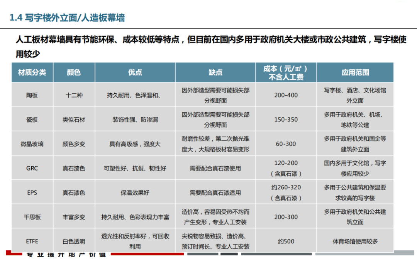Select the '千思板' material cell
This screenshot has height=260, width=417.
coord(32,217)
